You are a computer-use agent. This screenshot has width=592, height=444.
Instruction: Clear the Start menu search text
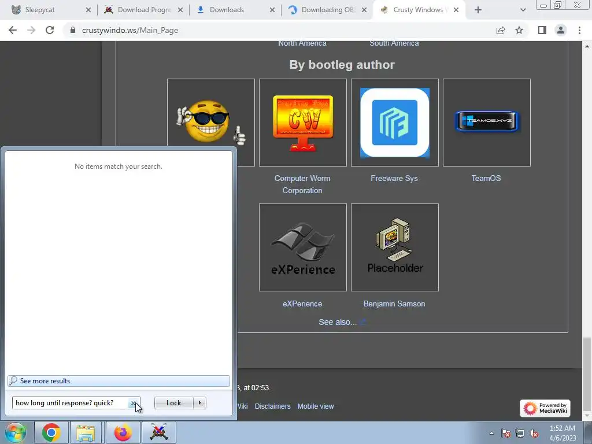pyautogui.click(x=134, y=403)
